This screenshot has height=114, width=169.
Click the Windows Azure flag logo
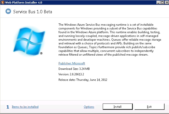tap(29, 41)
